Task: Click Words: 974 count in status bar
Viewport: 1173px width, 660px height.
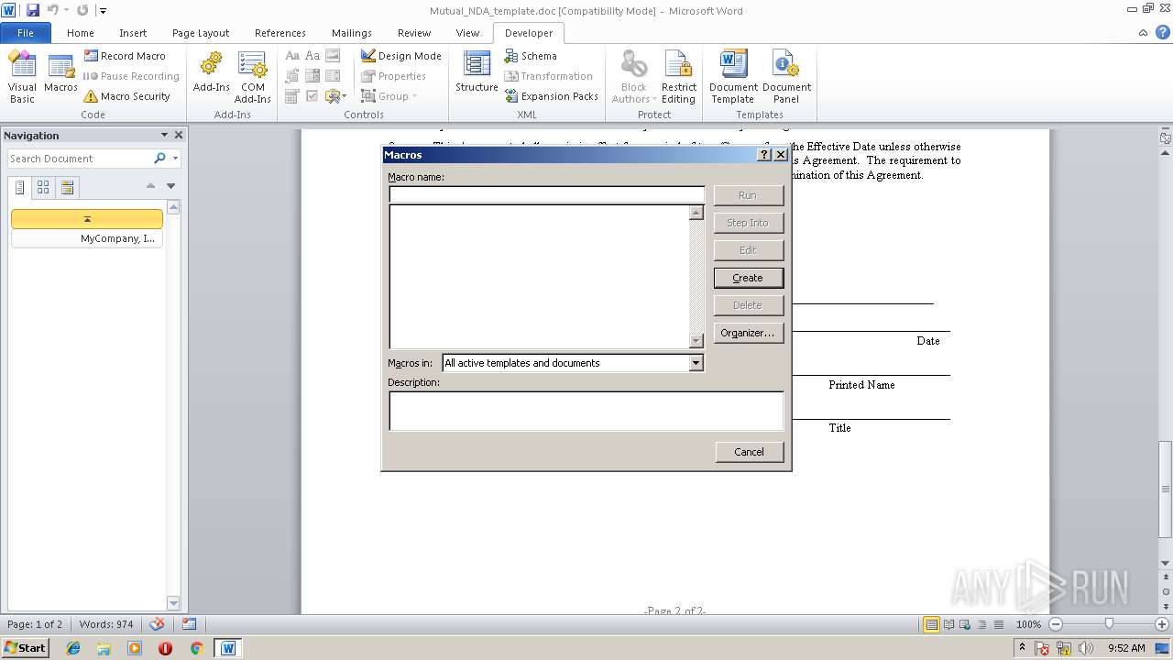Action: click(x=106, y=624)
